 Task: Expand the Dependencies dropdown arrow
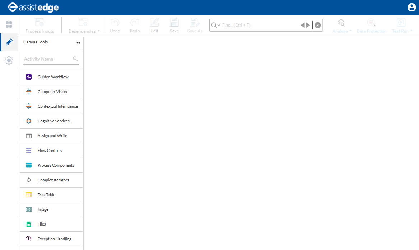(x=99, y=31)
